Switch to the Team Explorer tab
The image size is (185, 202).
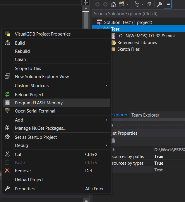[x=145, y=115]
